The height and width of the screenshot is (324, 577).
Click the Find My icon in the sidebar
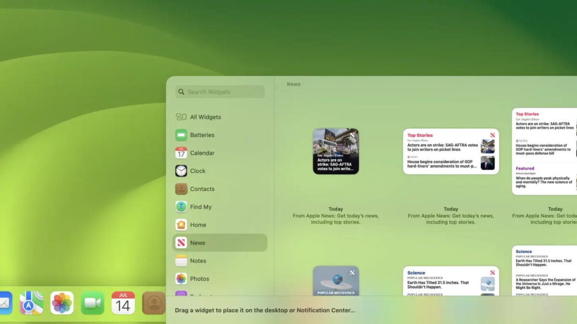tap(181, 207)
